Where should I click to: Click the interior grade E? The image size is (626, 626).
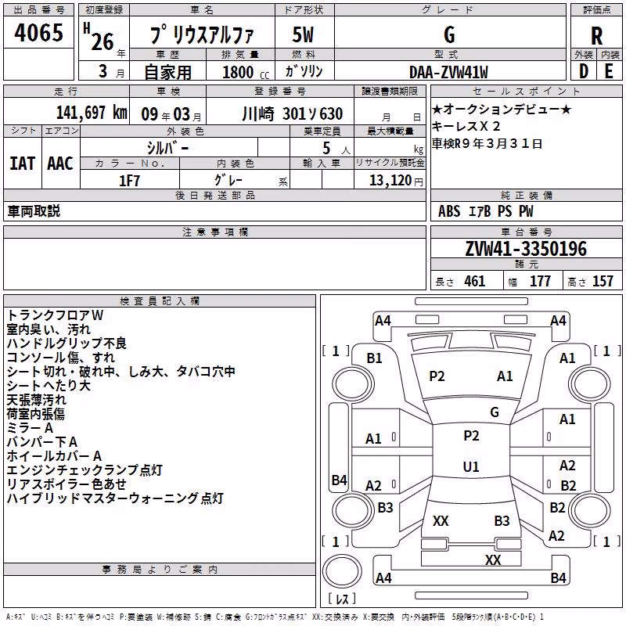[609, 71]
